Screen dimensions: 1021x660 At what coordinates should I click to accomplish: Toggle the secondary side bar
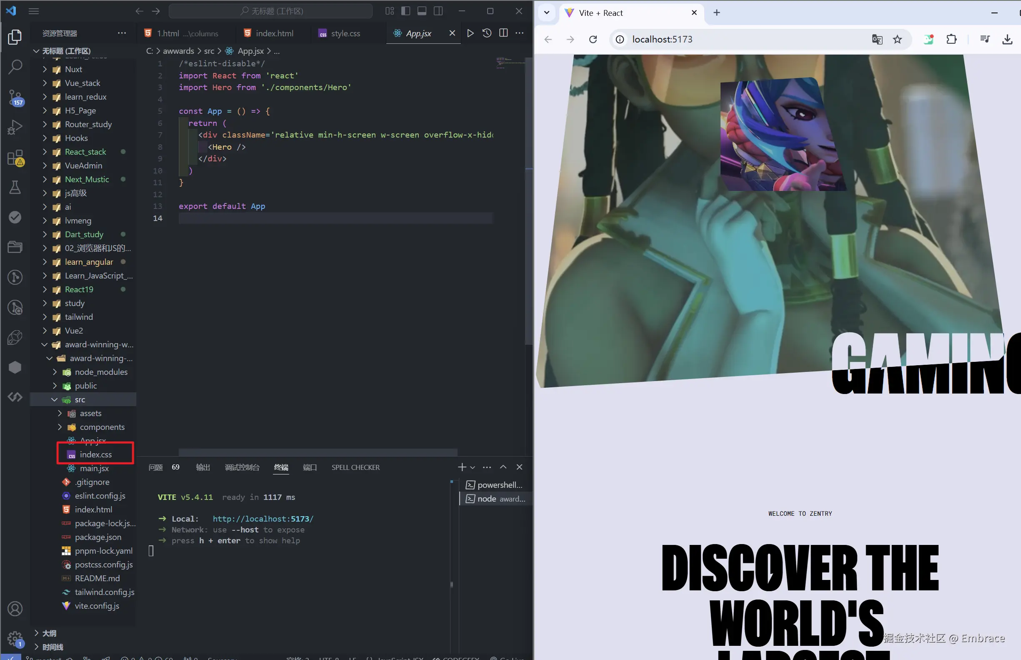(438, 11)
